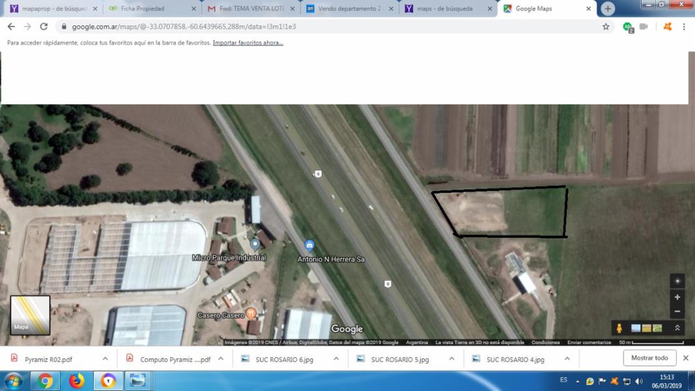Open the volume control in tray
Image resolution: width=695 pixels, height=391 pixels.
[639, 381]
